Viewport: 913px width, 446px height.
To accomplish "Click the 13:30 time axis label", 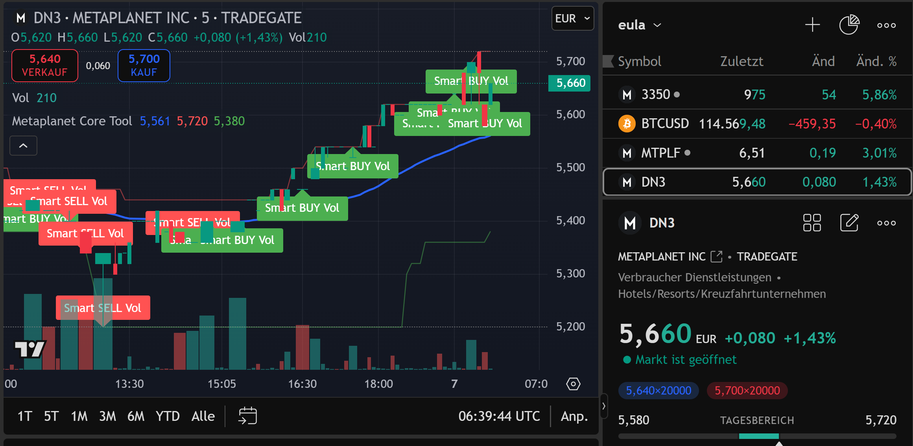I will pos(129,384).
